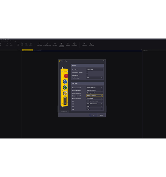Click the OK button
The height and width of the screenshot is (177, 166).
click(93, 115)
